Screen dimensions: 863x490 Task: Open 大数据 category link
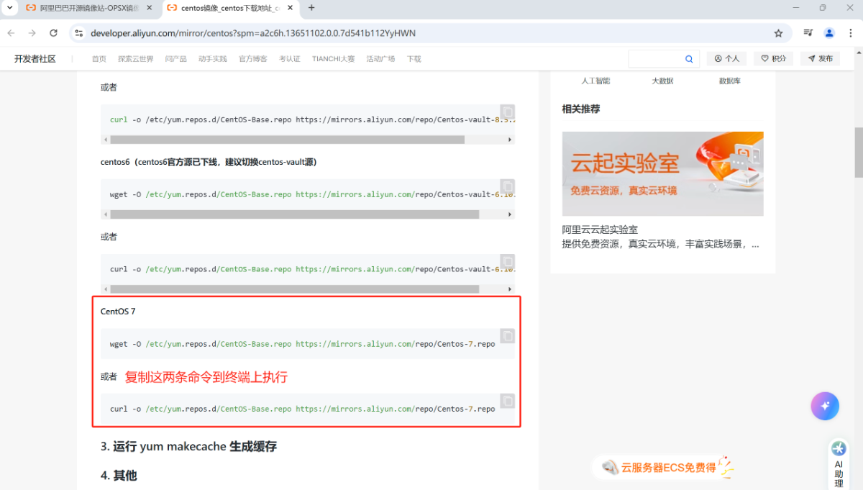pos(662,81)
